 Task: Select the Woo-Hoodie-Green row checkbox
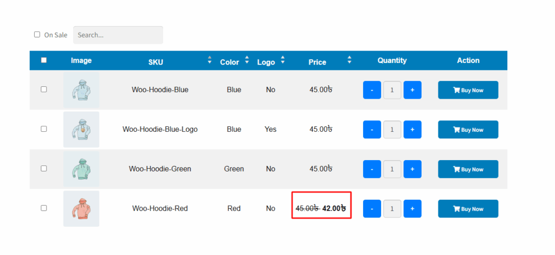click(43, 169)
